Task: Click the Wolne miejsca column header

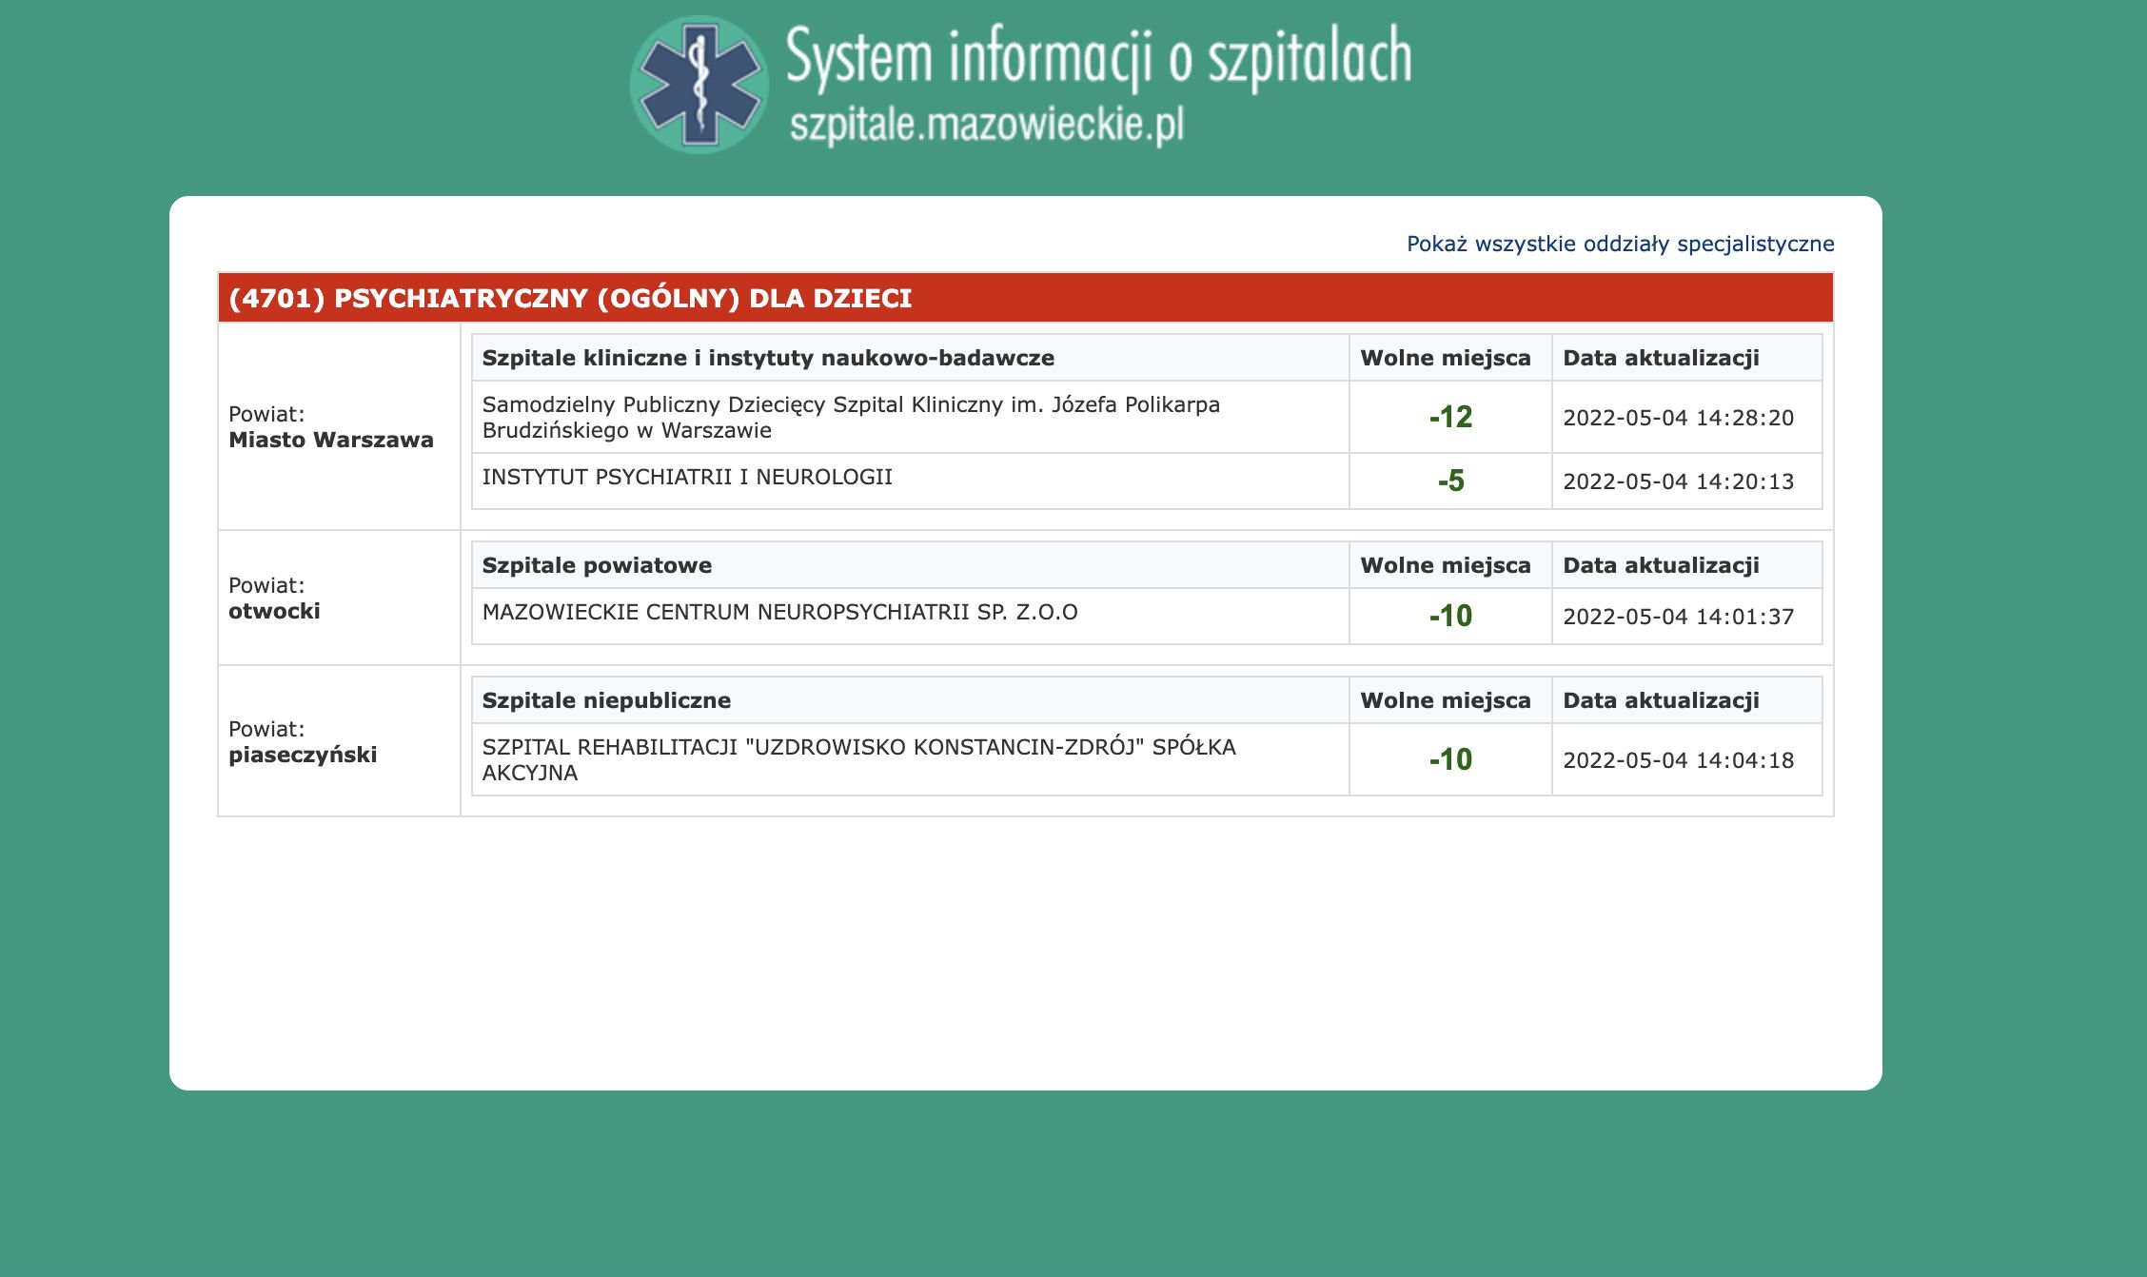Action: [1446, 359]
